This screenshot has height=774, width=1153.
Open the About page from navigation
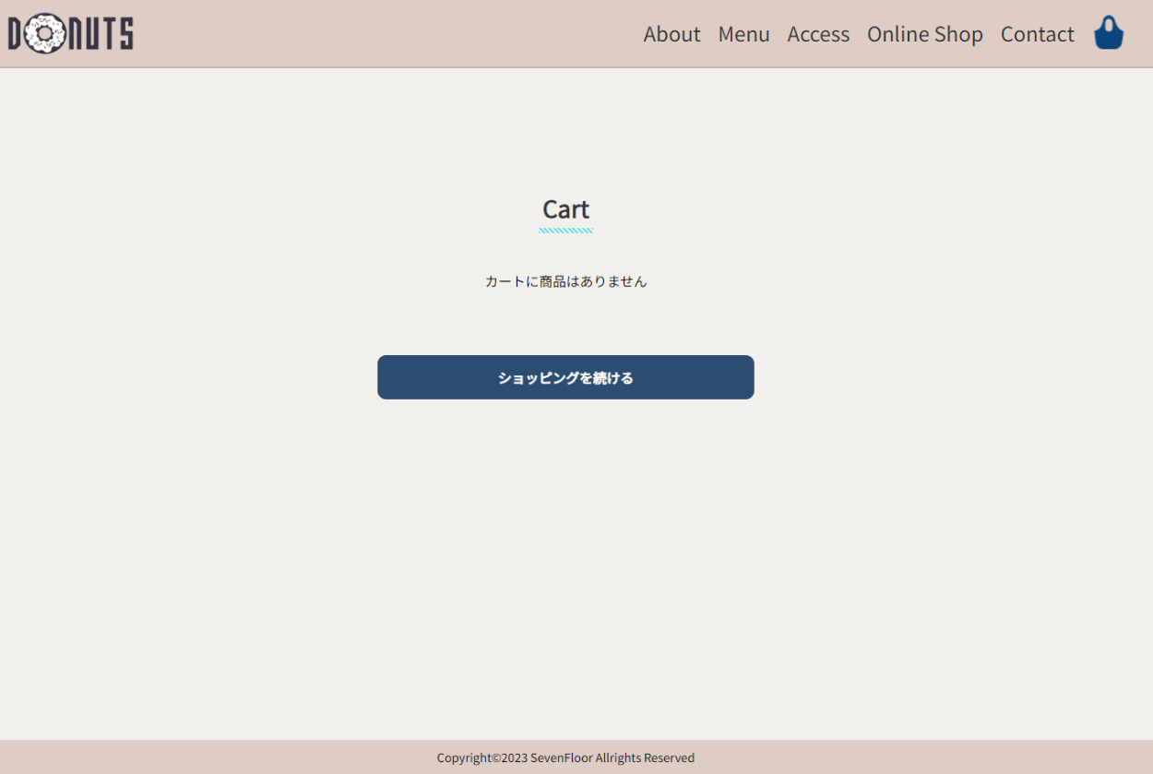coord(672,34)
